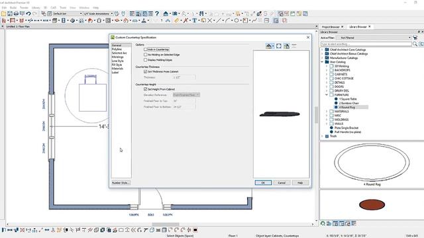The width and height of the screenshot is (424, 238).
Task: Click OK in Countertop Specification dialog
Action: (263, 182)
